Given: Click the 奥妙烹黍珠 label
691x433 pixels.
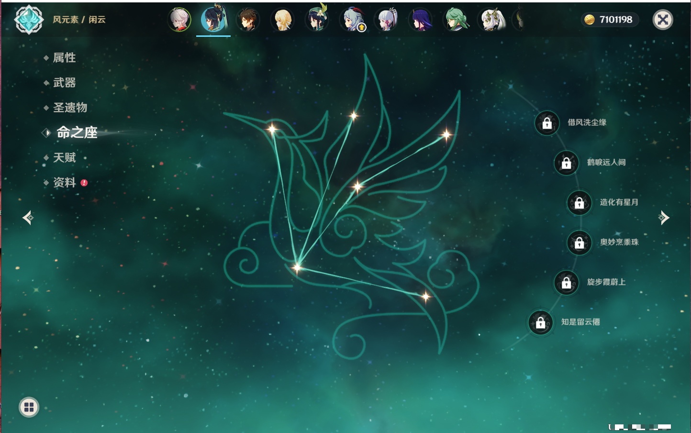Looking at the screenshot, I should [619, 242].
